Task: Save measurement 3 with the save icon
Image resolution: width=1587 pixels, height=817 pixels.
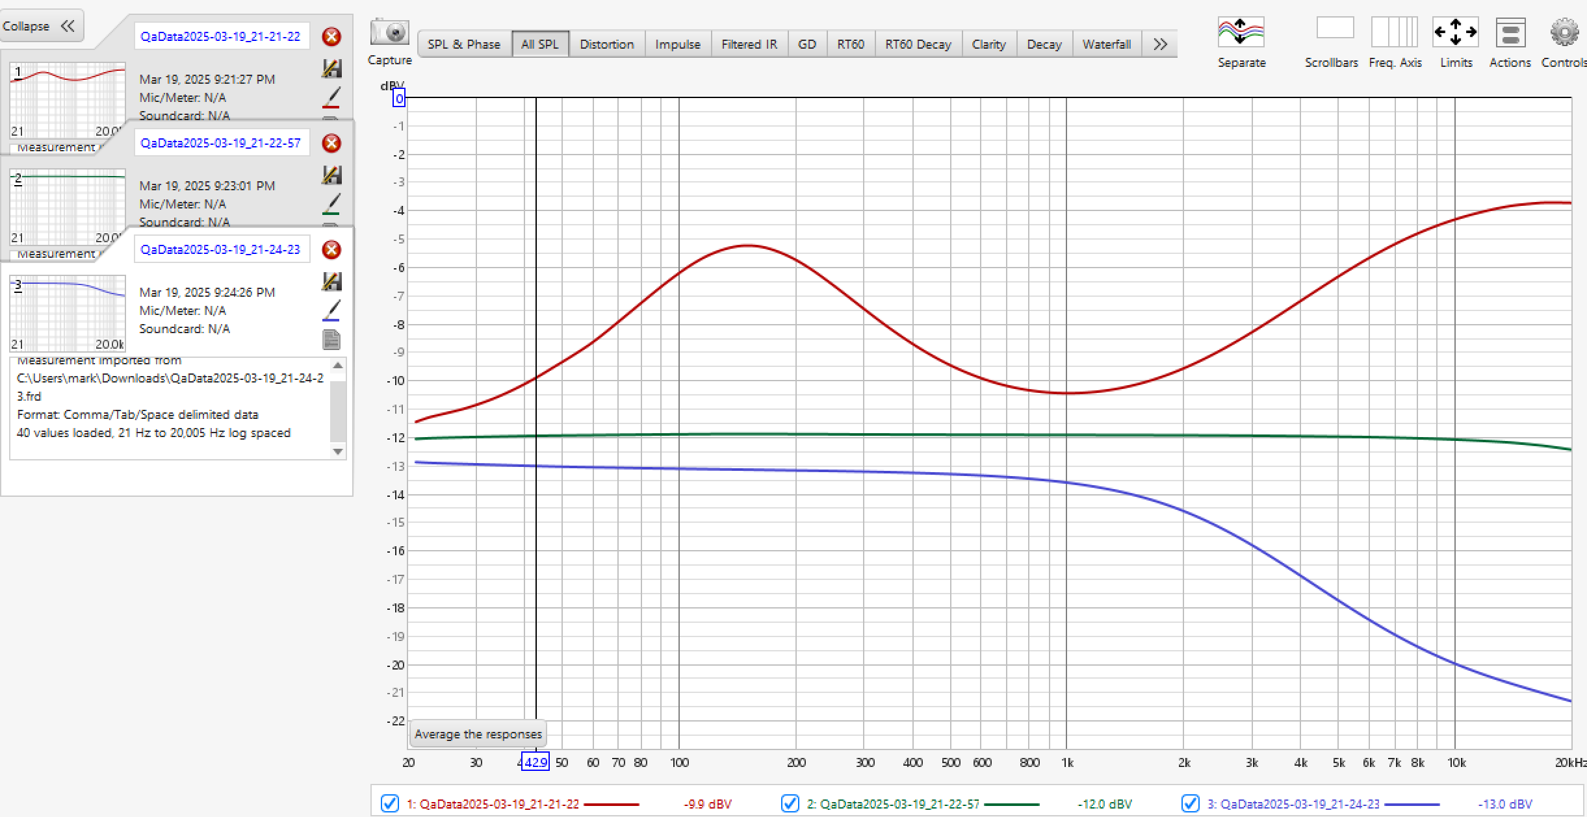Action: coord(331,281)
